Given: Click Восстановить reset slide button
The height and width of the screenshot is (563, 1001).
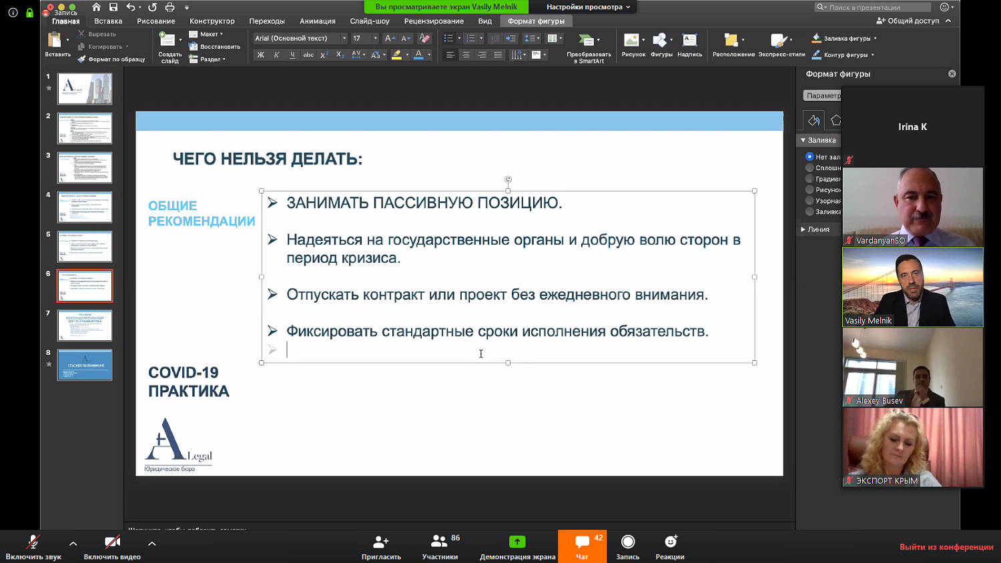Looking at the screenshot, I should click(214, 47).
